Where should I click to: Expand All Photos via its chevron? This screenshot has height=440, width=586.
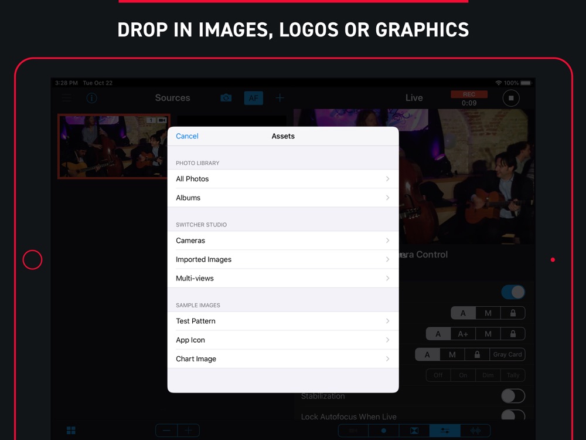[x=387, y=179]
